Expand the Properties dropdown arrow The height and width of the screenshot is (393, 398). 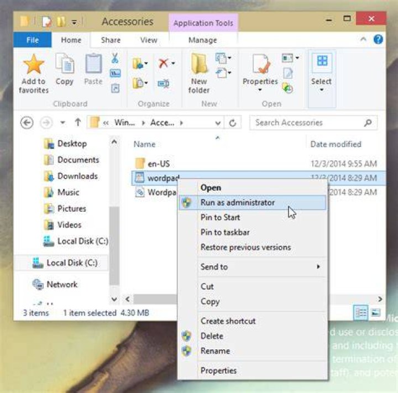260,90
